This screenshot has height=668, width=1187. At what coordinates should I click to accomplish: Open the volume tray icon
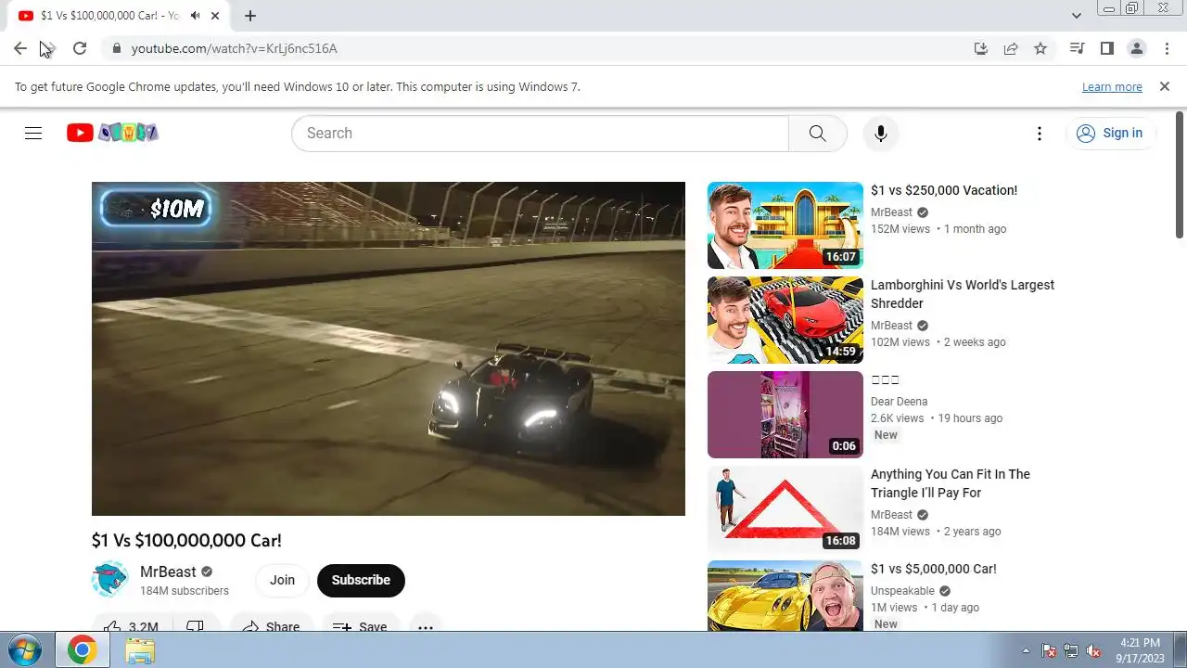[1093, 650]
